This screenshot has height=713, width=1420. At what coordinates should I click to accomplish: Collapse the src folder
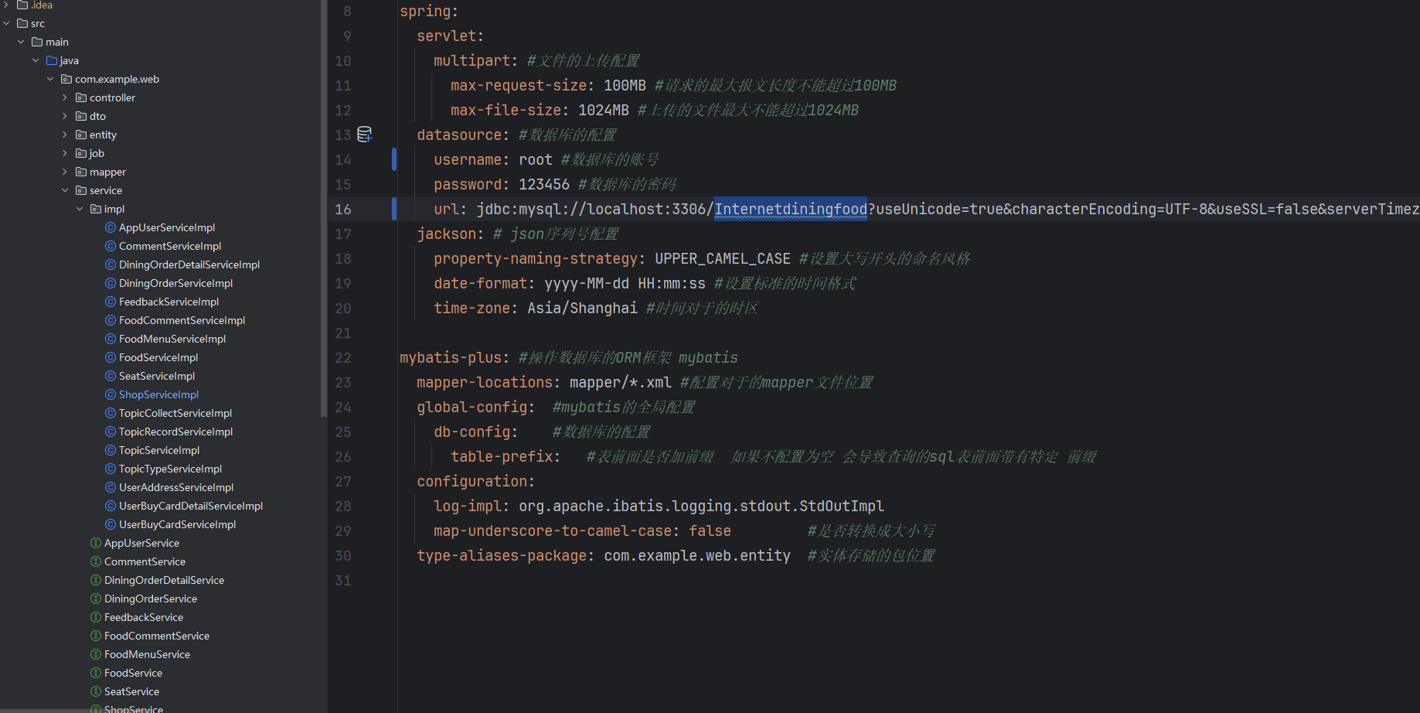click(x=7, y=23)
